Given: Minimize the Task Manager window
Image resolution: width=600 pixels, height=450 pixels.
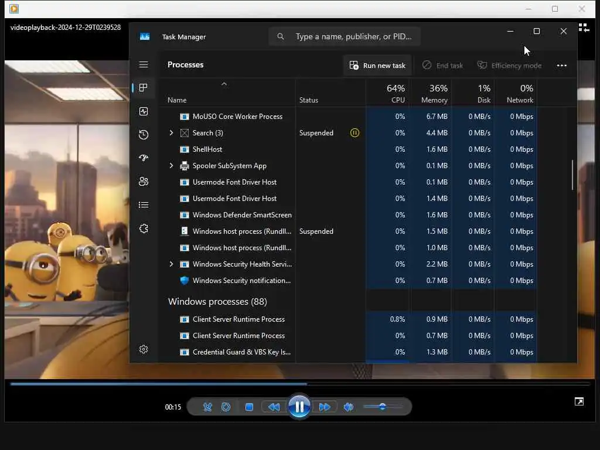Looking at the screenshot, I should click(510, 31).
